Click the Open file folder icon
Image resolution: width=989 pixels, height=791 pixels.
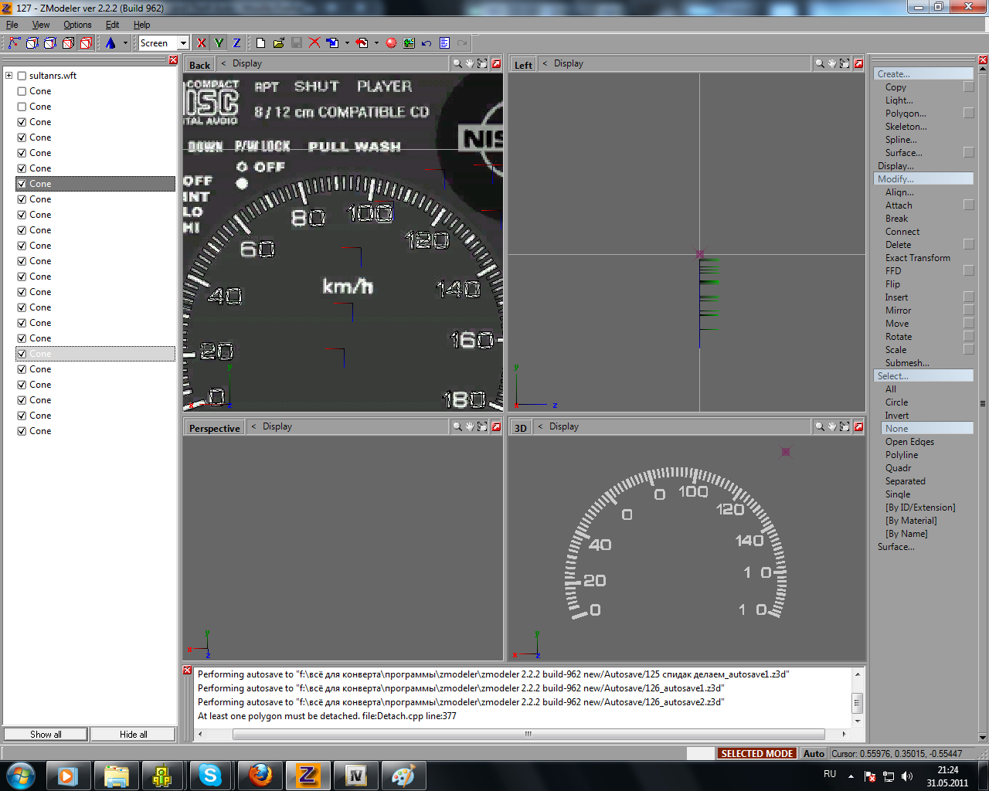point(278,43)
